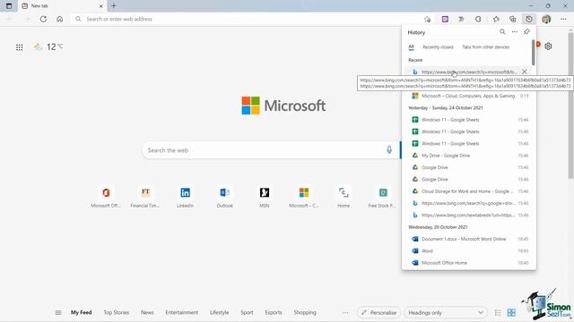Add this page to favorites star

coord(427,19)
